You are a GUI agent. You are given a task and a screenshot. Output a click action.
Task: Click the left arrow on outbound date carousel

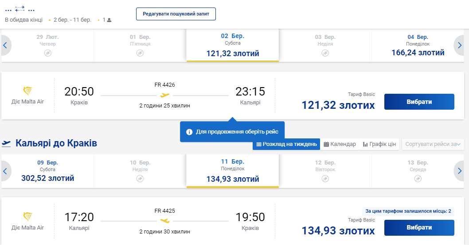tap(5, 45)
